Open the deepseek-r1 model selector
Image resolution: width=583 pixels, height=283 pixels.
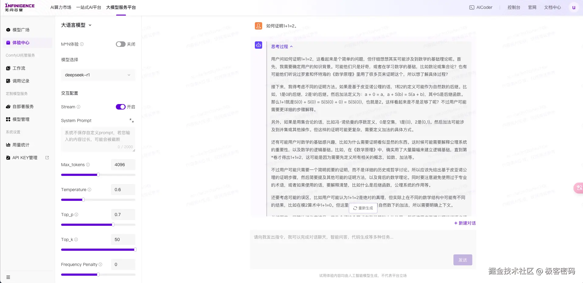point(98,75)
